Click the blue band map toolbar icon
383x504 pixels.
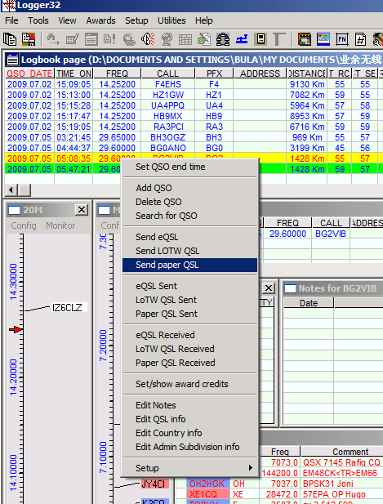[x=242, y=39]
